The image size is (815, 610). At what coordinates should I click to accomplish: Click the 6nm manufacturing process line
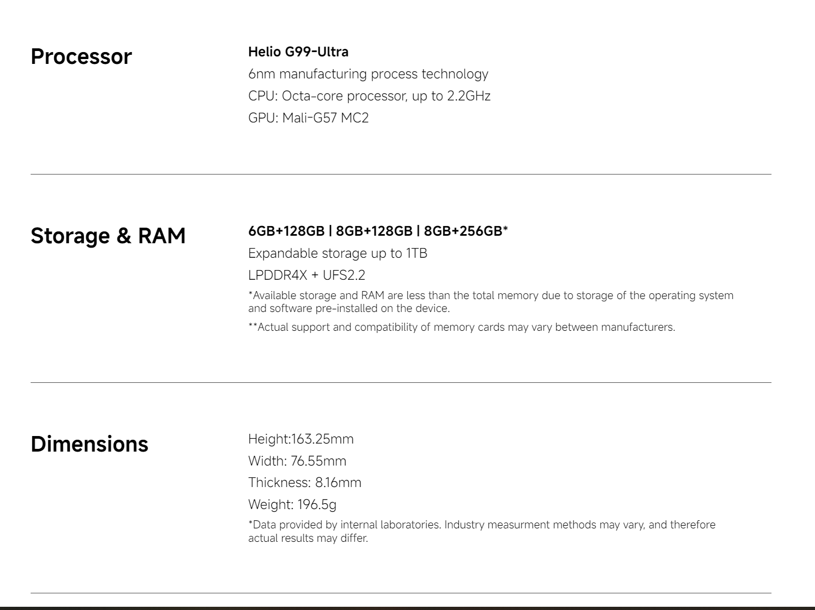368,74
